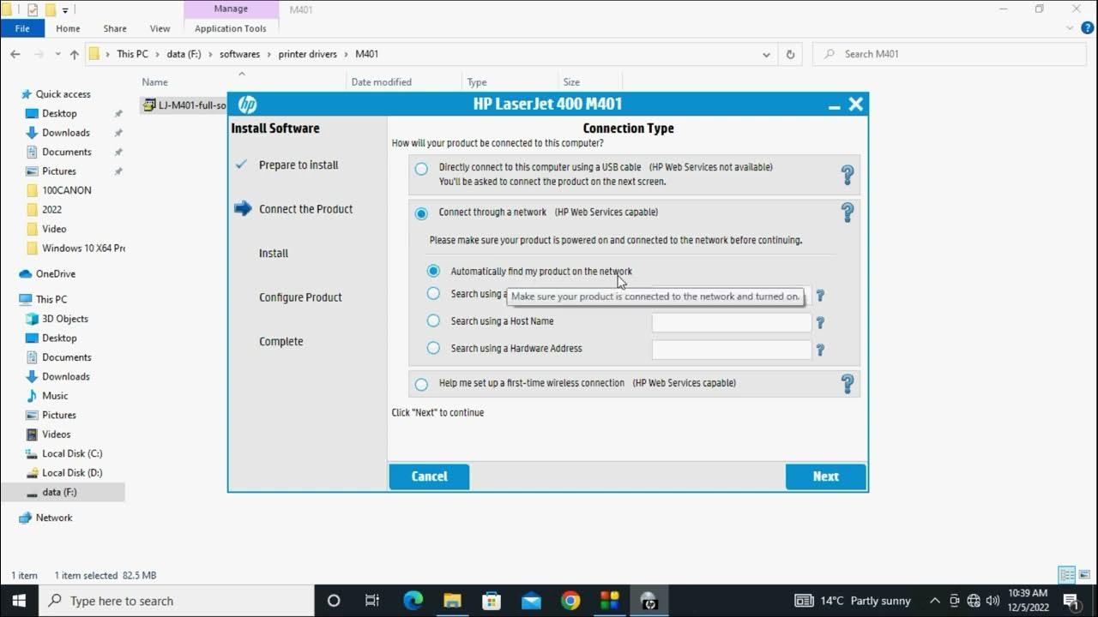Open OneDrive in navigation pane
The image size is (1098, 617).
[55, 274]
